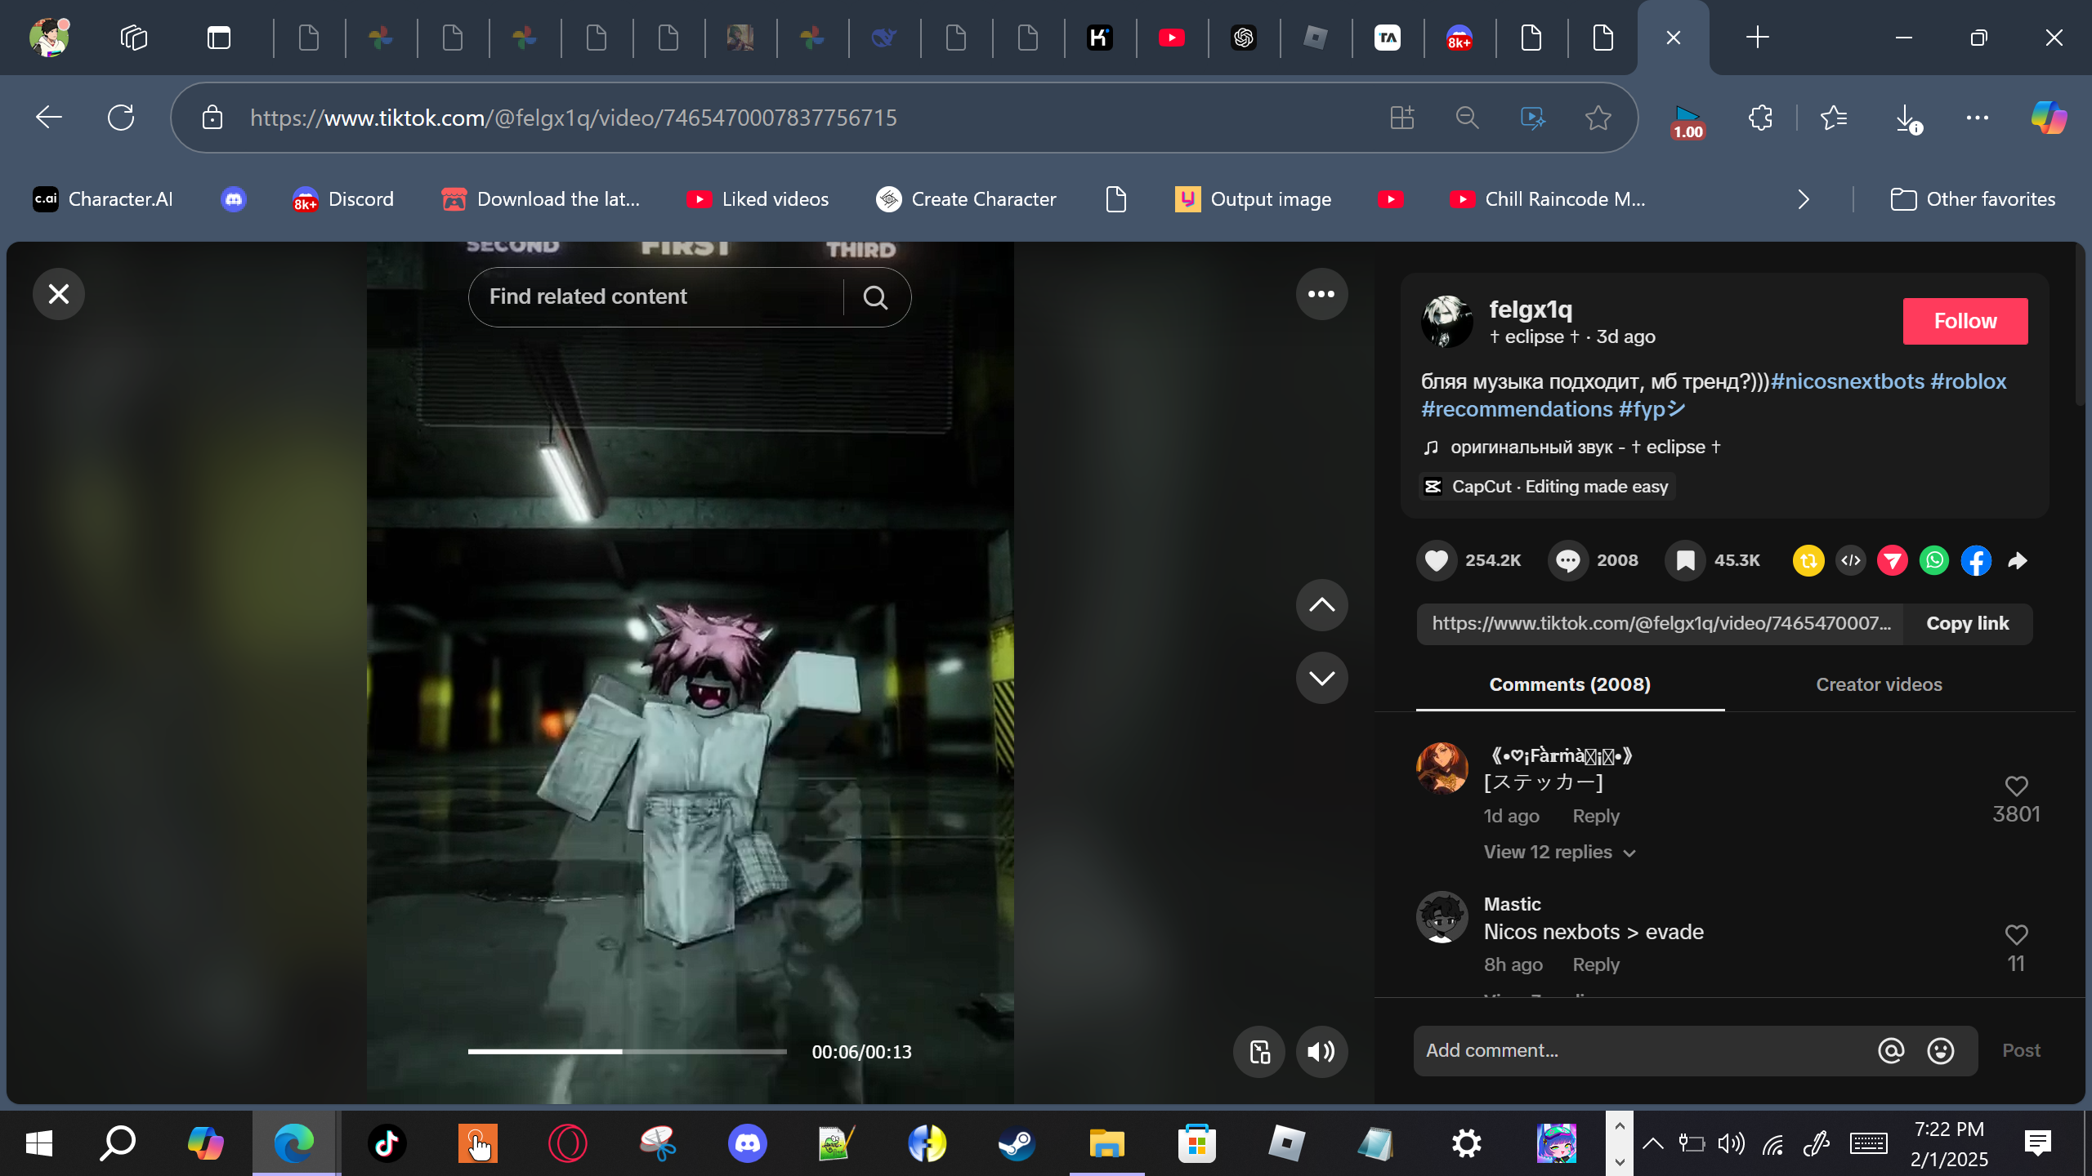Click the embed code icon
The height and width of the screenshot is (1176, 2092).
click(x=1851, y=560)
